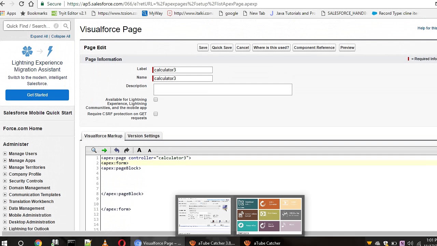Click Get Started for Lightning migration

37,95
